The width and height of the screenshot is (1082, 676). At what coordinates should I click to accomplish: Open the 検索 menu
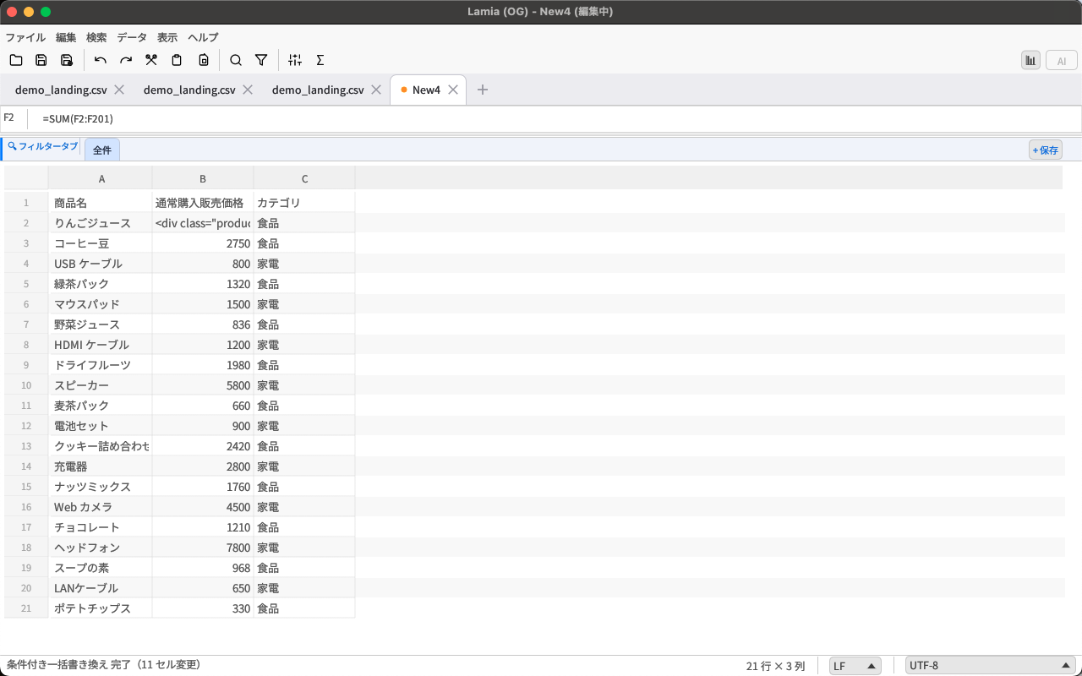96,37
